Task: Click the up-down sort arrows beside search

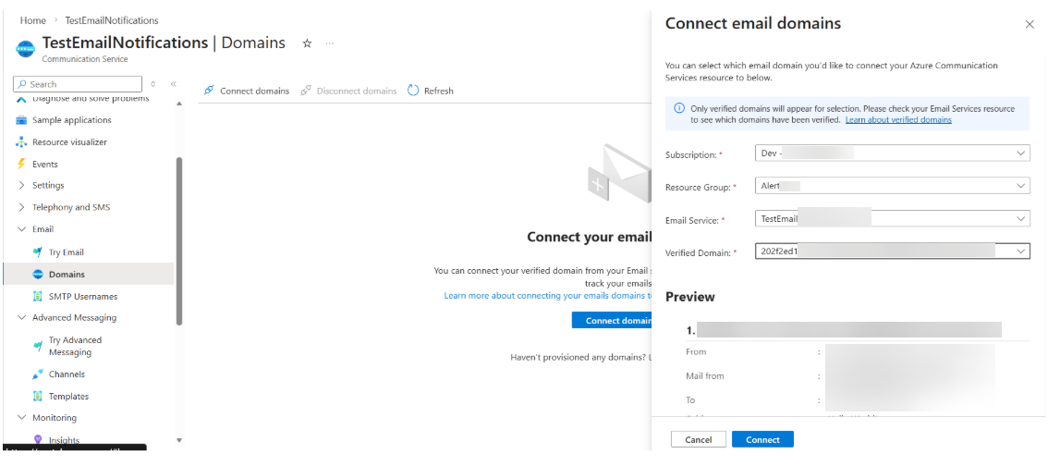Action: coord(153,84)
